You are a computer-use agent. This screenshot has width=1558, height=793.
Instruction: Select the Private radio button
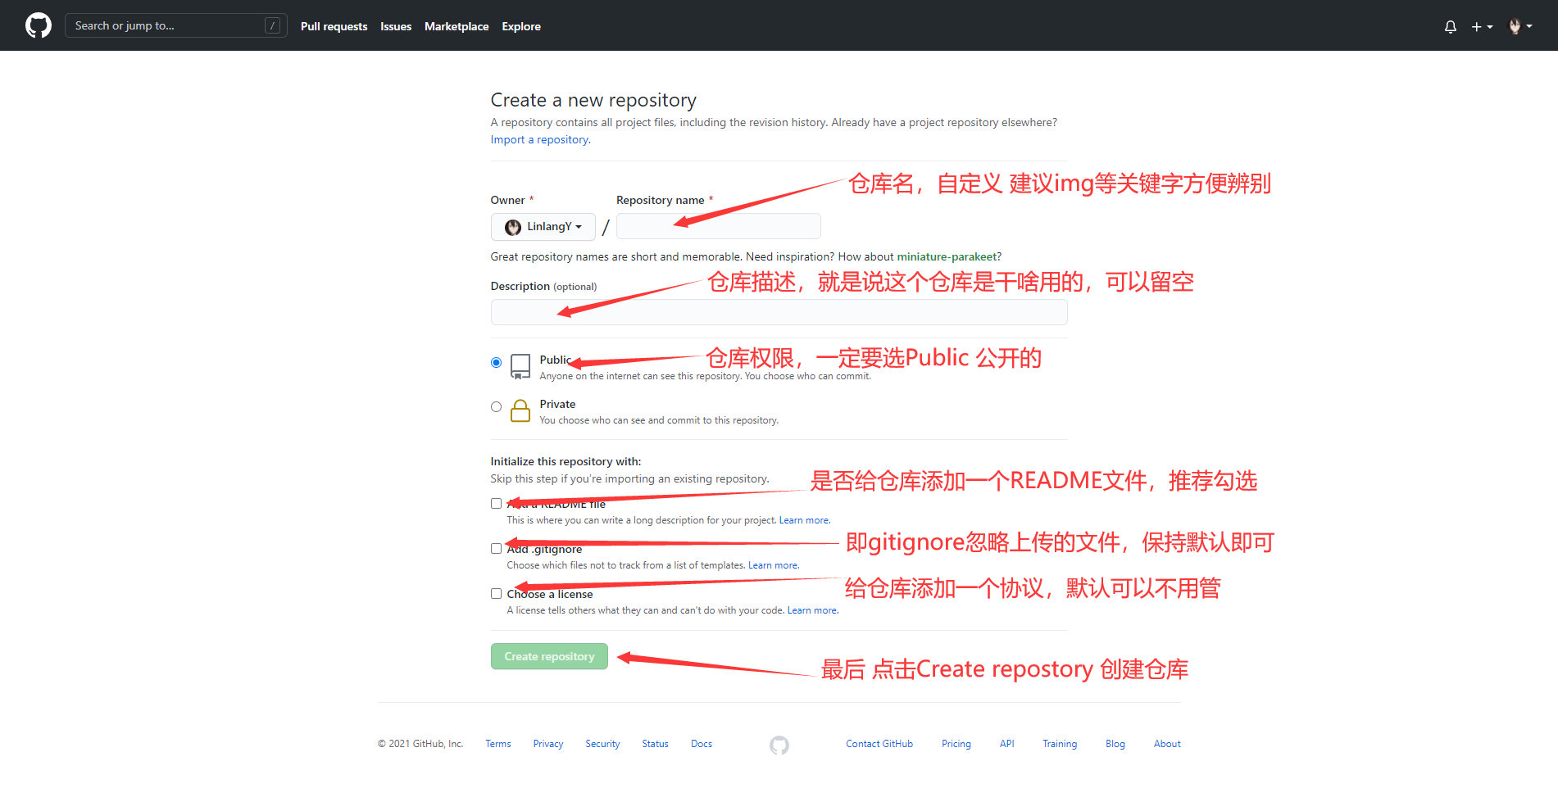pos(496,406)
